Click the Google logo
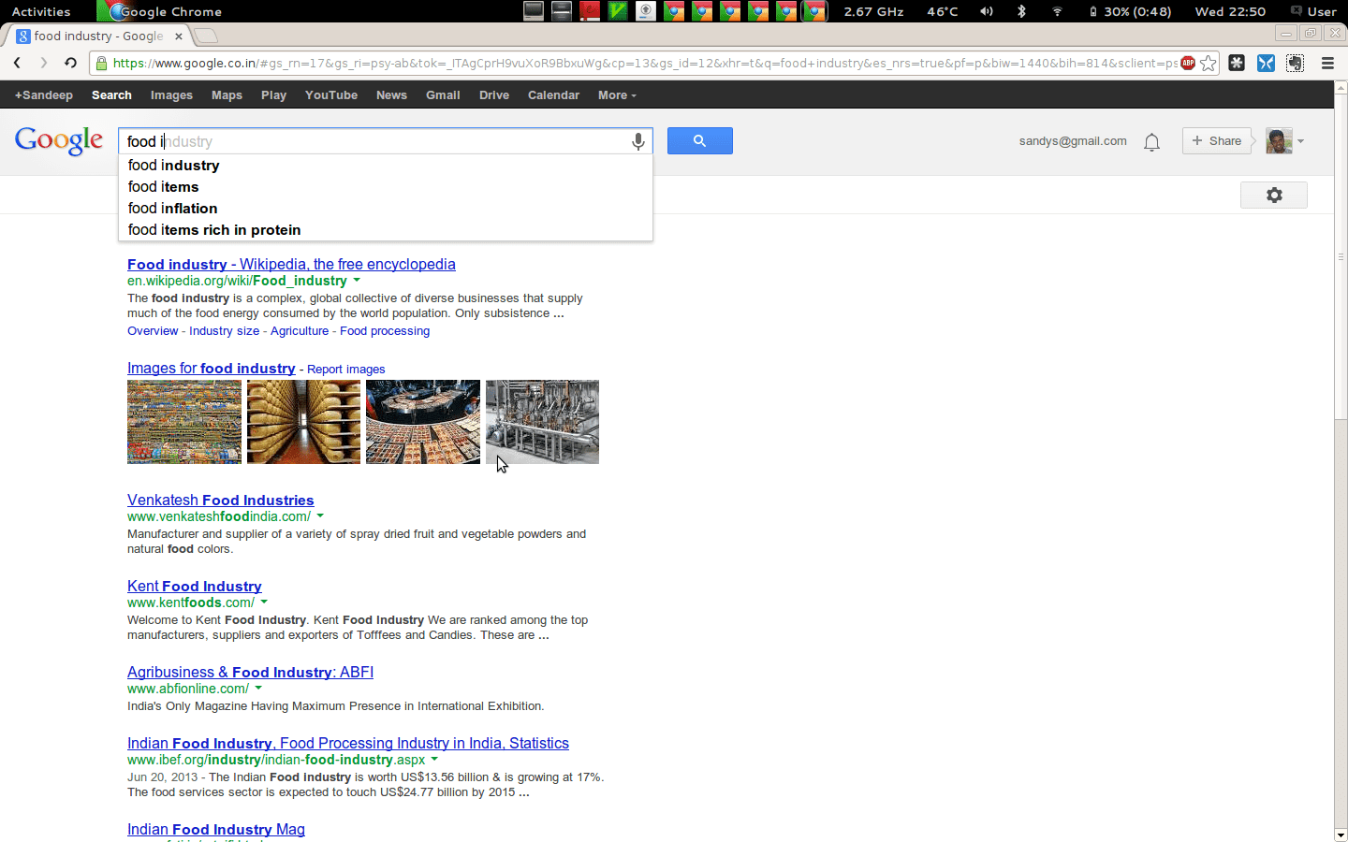Image resolution: width=1348 pixels, height=842 pixels. point(59,141)
